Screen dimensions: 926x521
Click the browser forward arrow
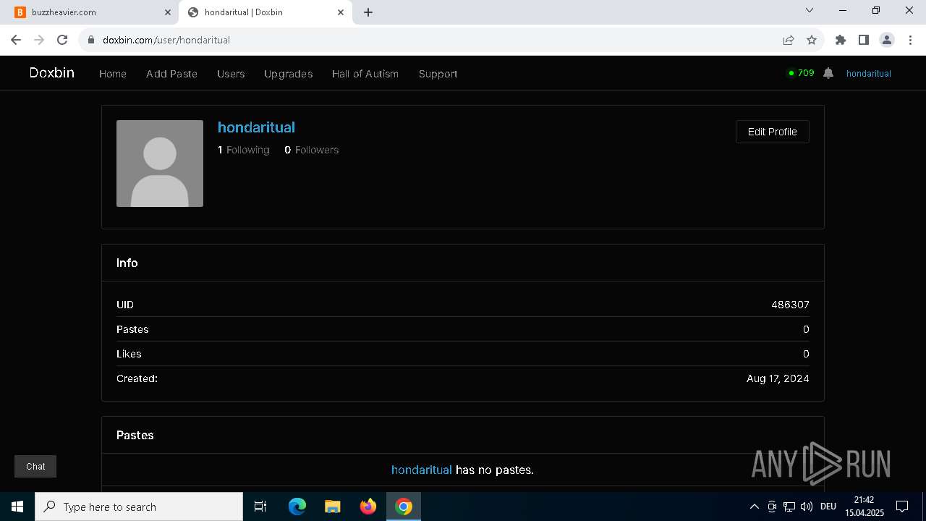coord(39,40)
